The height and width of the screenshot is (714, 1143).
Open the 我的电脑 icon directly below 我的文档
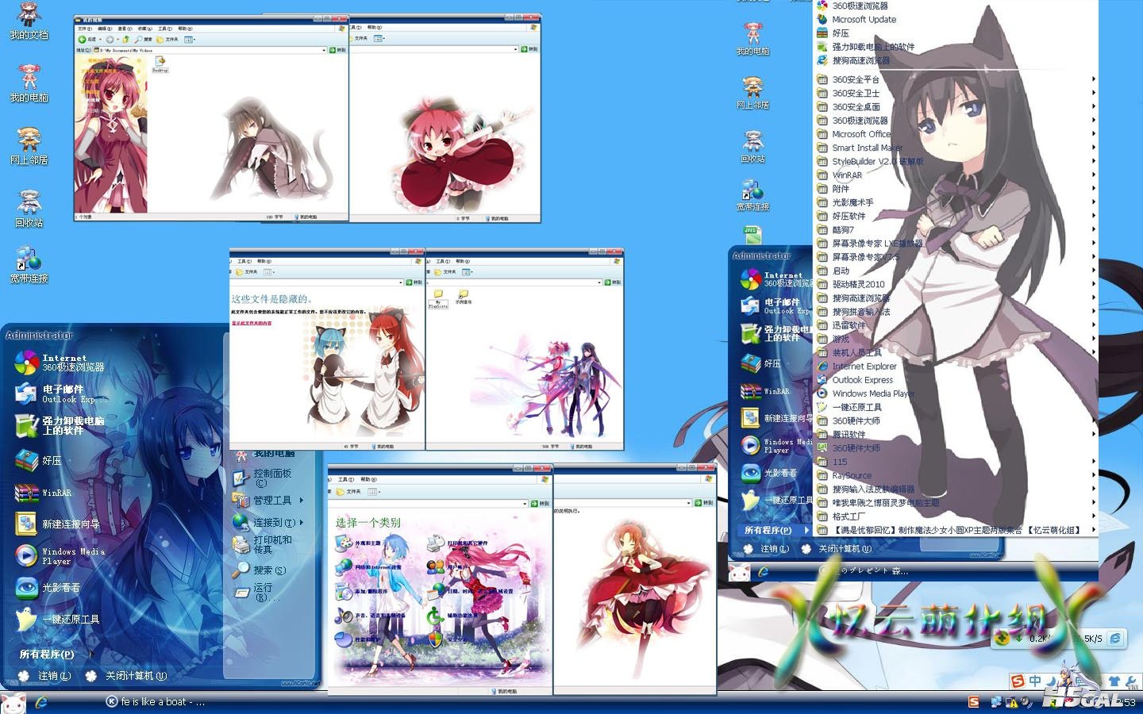29,84
